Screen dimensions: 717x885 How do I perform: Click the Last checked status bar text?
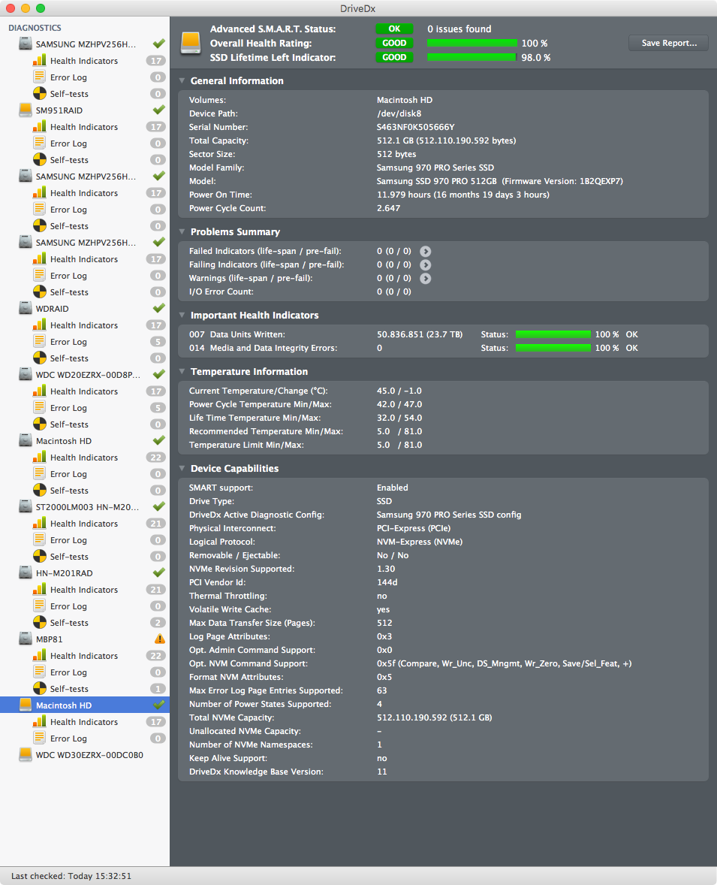(71, 876)
